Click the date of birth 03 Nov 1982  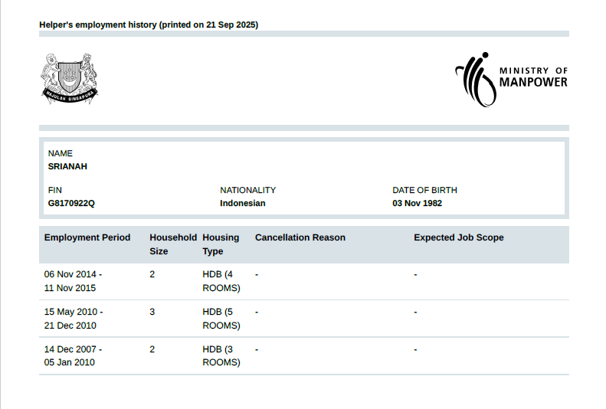pos(417,204)
